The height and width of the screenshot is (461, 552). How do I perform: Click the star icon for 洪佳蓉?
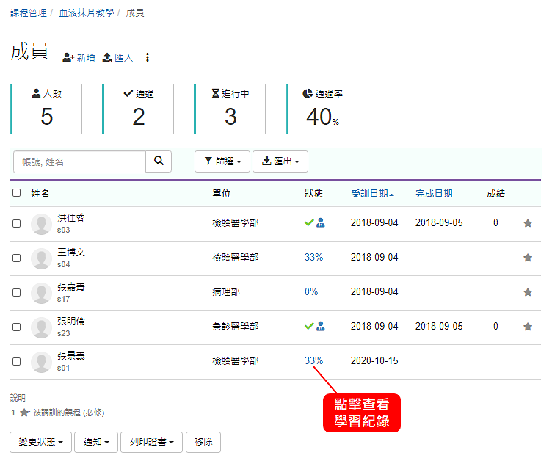pos(527,223)
